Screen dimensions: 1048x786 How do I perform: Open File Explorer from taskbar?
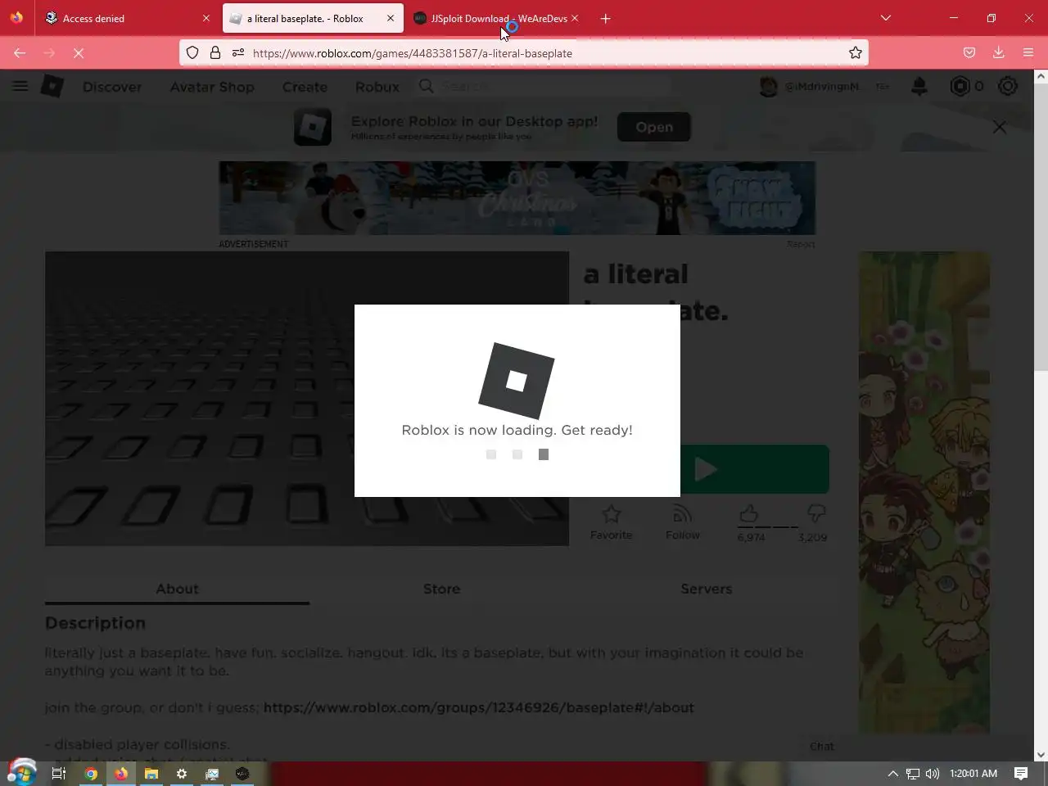point(151,773)
